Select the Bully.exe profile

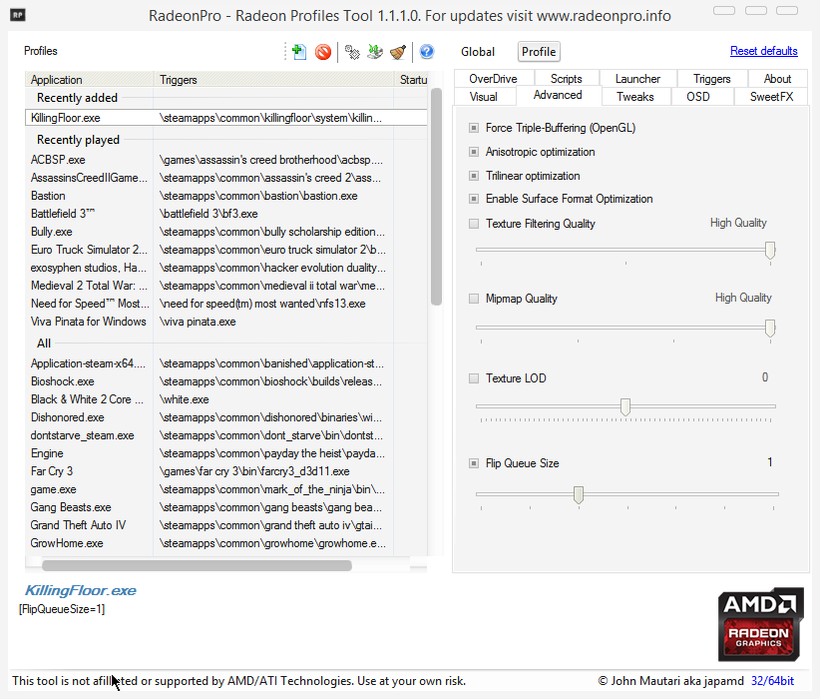pyautogui.click(x=225, y=232)
